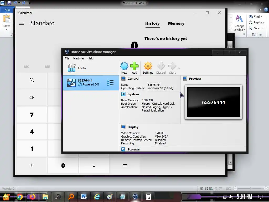
Task: Click the Preview section icon
Action: click(x=185, y=79)
